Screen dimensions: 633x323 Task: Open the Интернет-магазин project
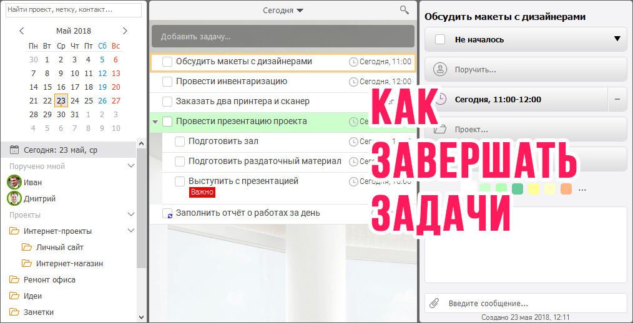pos(69,263)
